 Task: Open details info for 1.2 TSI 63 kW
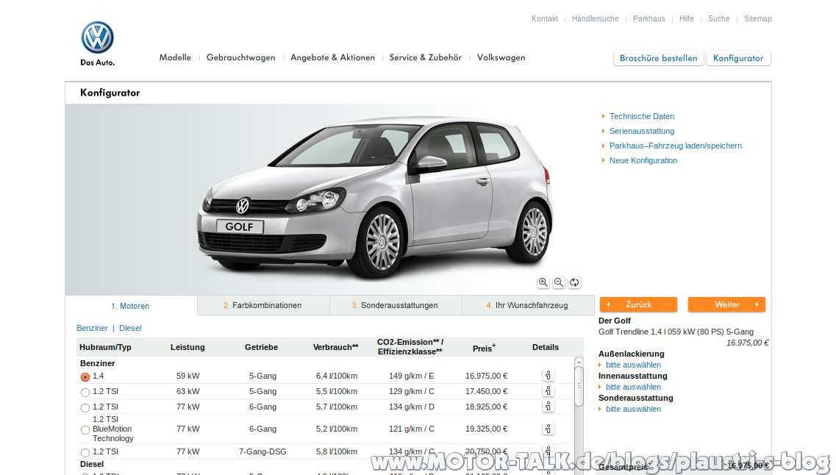tap(548, 390)
